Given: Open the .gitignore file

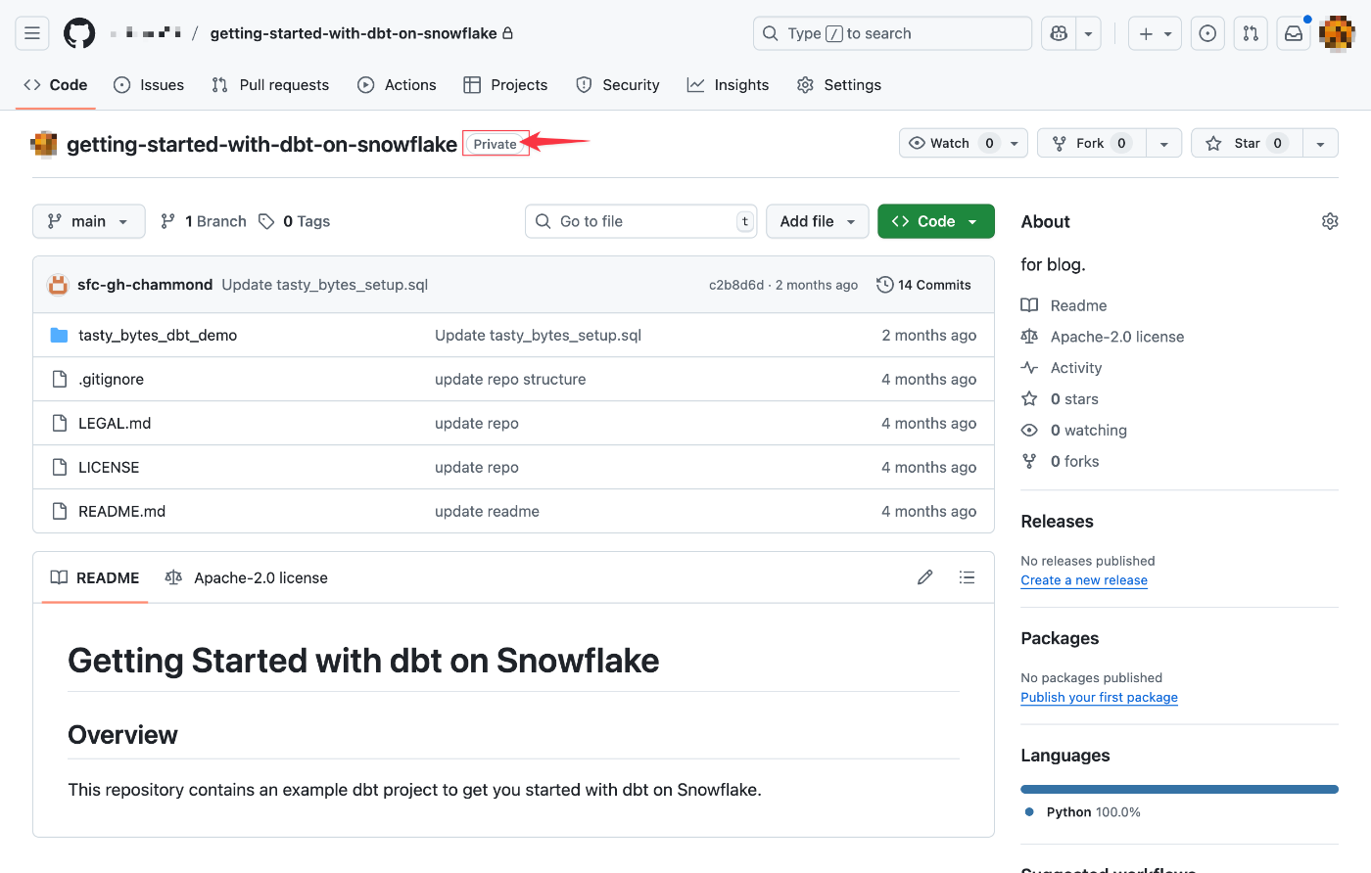Looking at the screenshot, I should (x=111, y=379).
